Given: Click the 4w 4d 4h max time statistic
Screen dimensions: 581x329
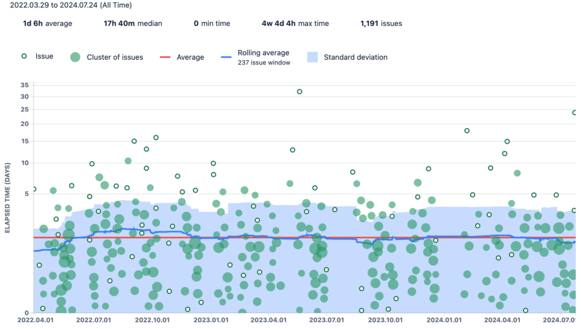Looking at the screenshot, I should point(294,23).
